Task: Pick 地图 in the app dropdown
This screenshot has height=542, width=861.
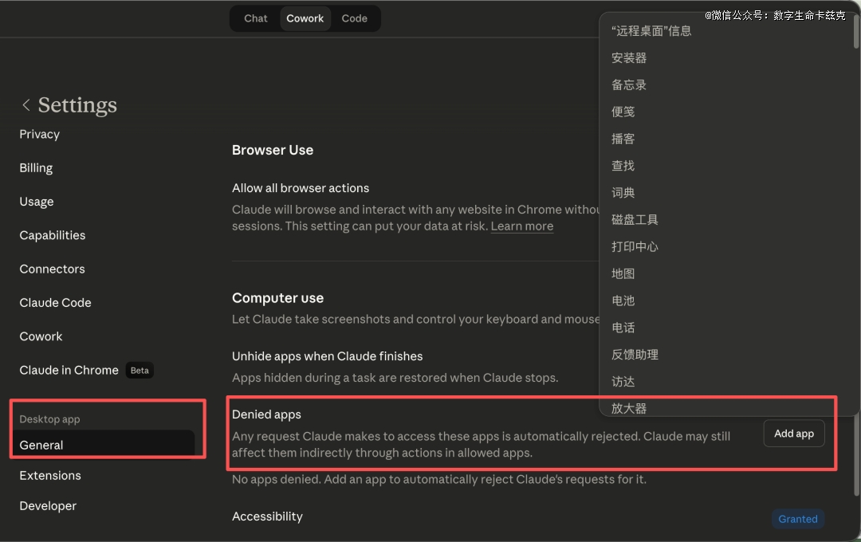Action: click(623, 273)
